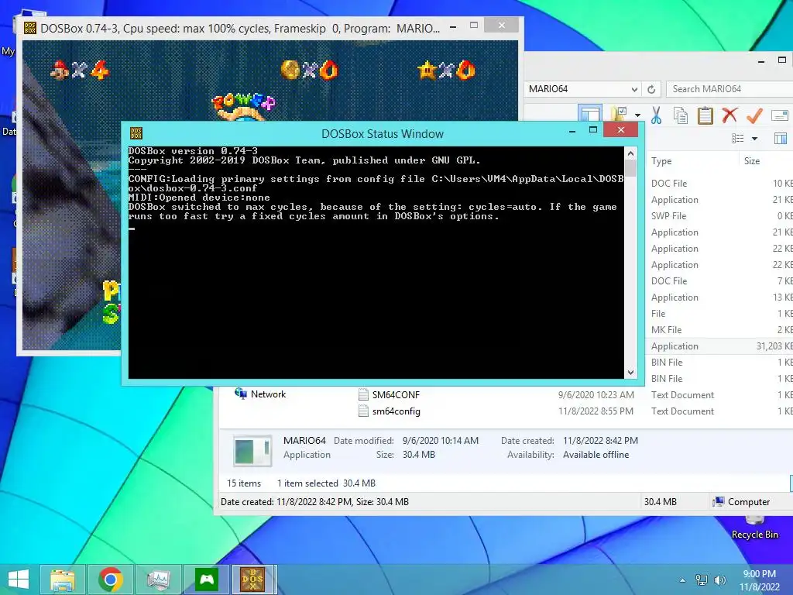Screen dimensions: 793x595
Task: Sort files by the Size column
Action: tap(751, 161)
